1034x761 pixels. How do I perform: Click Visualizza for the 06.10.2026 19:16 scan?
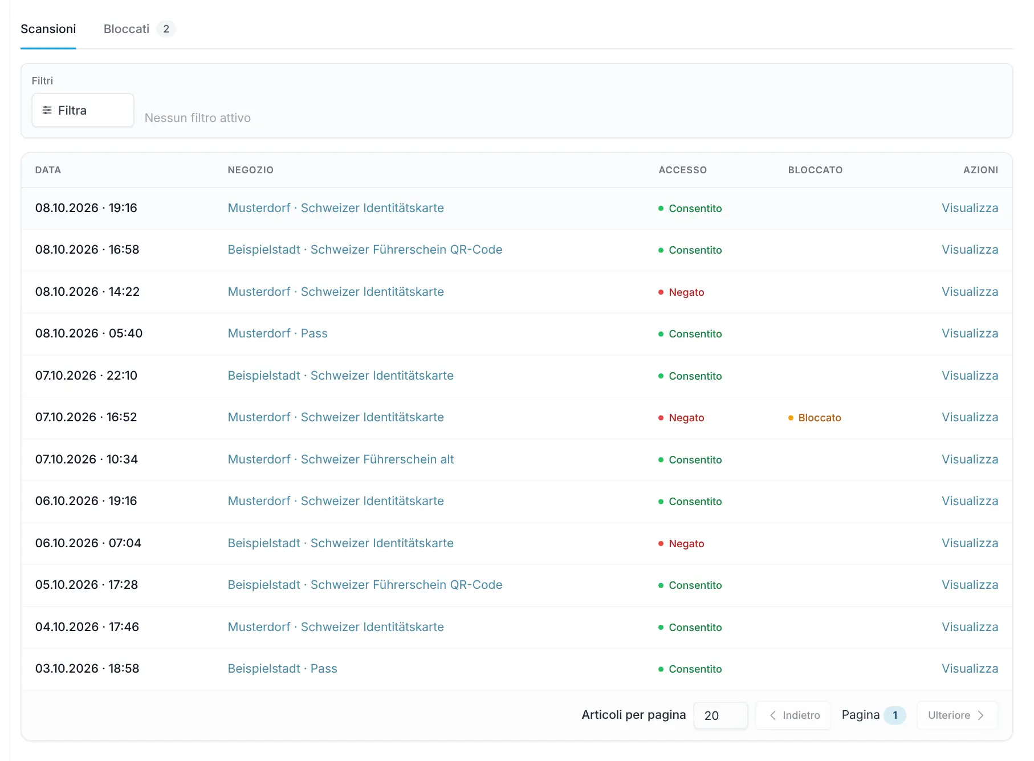[970, 501]
